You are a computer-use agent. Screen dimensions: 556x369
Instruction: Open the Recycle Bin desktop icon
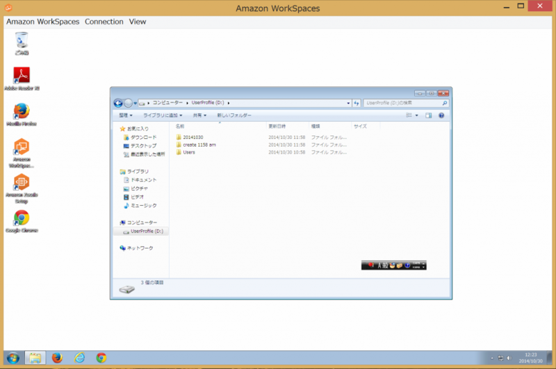(x=22, y=43)
